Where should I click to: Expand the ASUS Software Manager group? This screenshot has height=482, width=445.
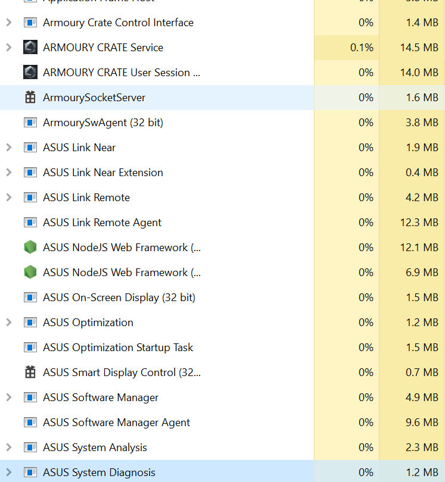click(9, 398)
